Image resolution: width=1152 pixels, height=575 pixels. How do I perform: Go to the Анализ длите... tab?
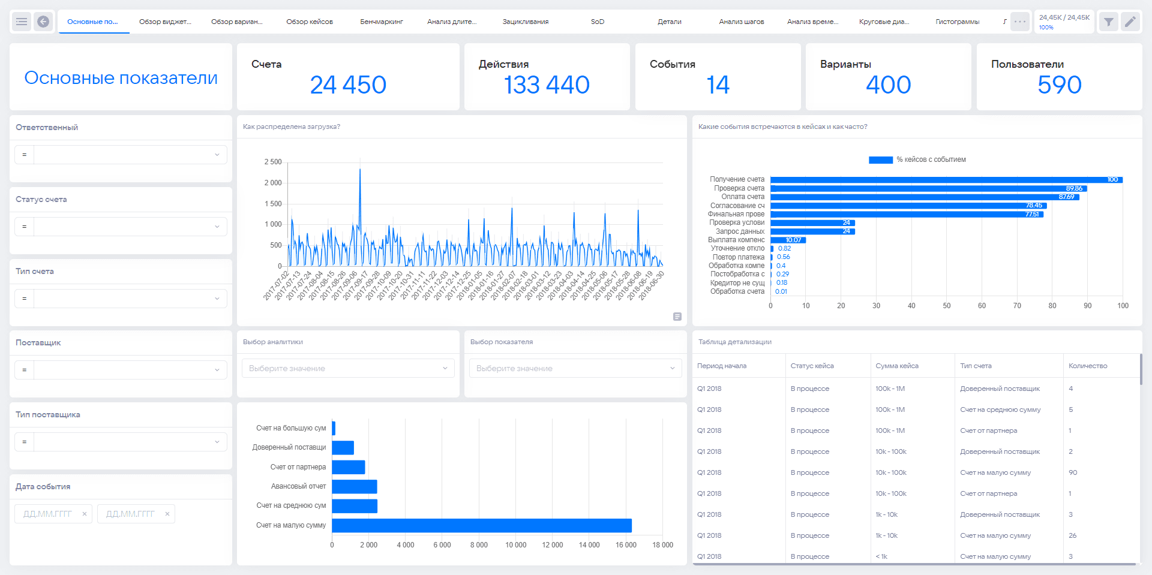[x=452, y=22]
